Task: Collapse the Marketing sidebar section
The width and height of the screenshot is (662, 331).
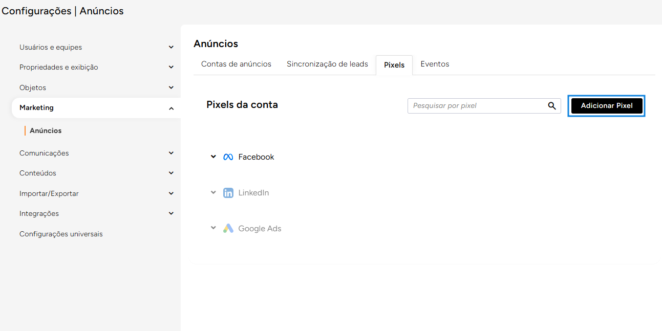Action: point(171,108)
